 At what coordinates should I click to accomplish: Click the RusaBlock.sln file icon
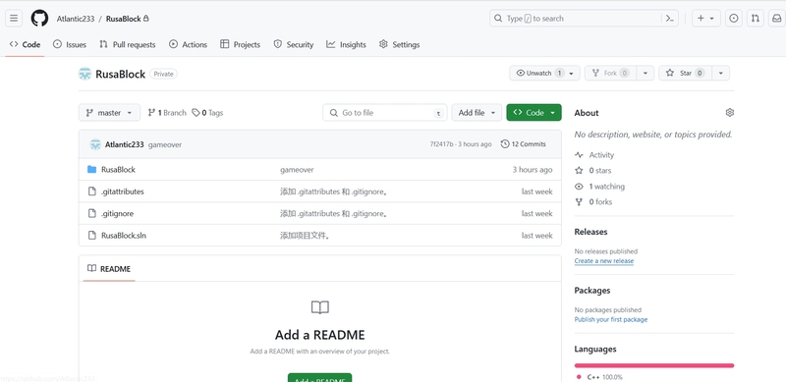coord(91,235)
